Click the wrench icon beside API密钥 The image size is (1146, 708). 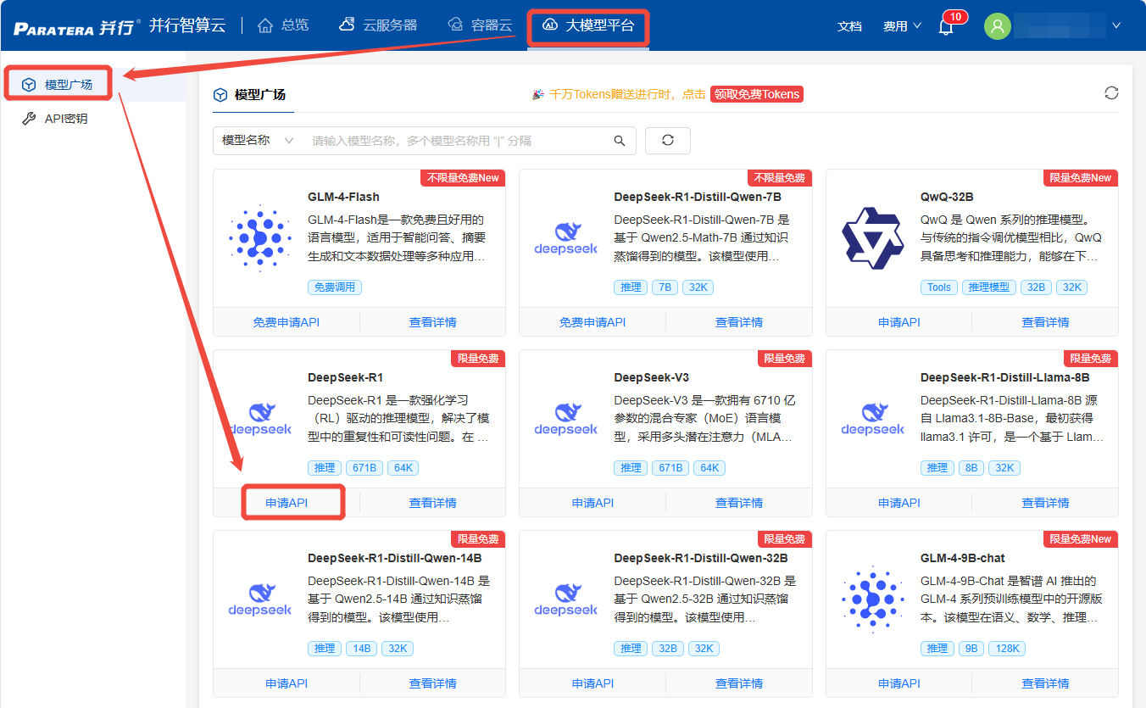[29, 119]
